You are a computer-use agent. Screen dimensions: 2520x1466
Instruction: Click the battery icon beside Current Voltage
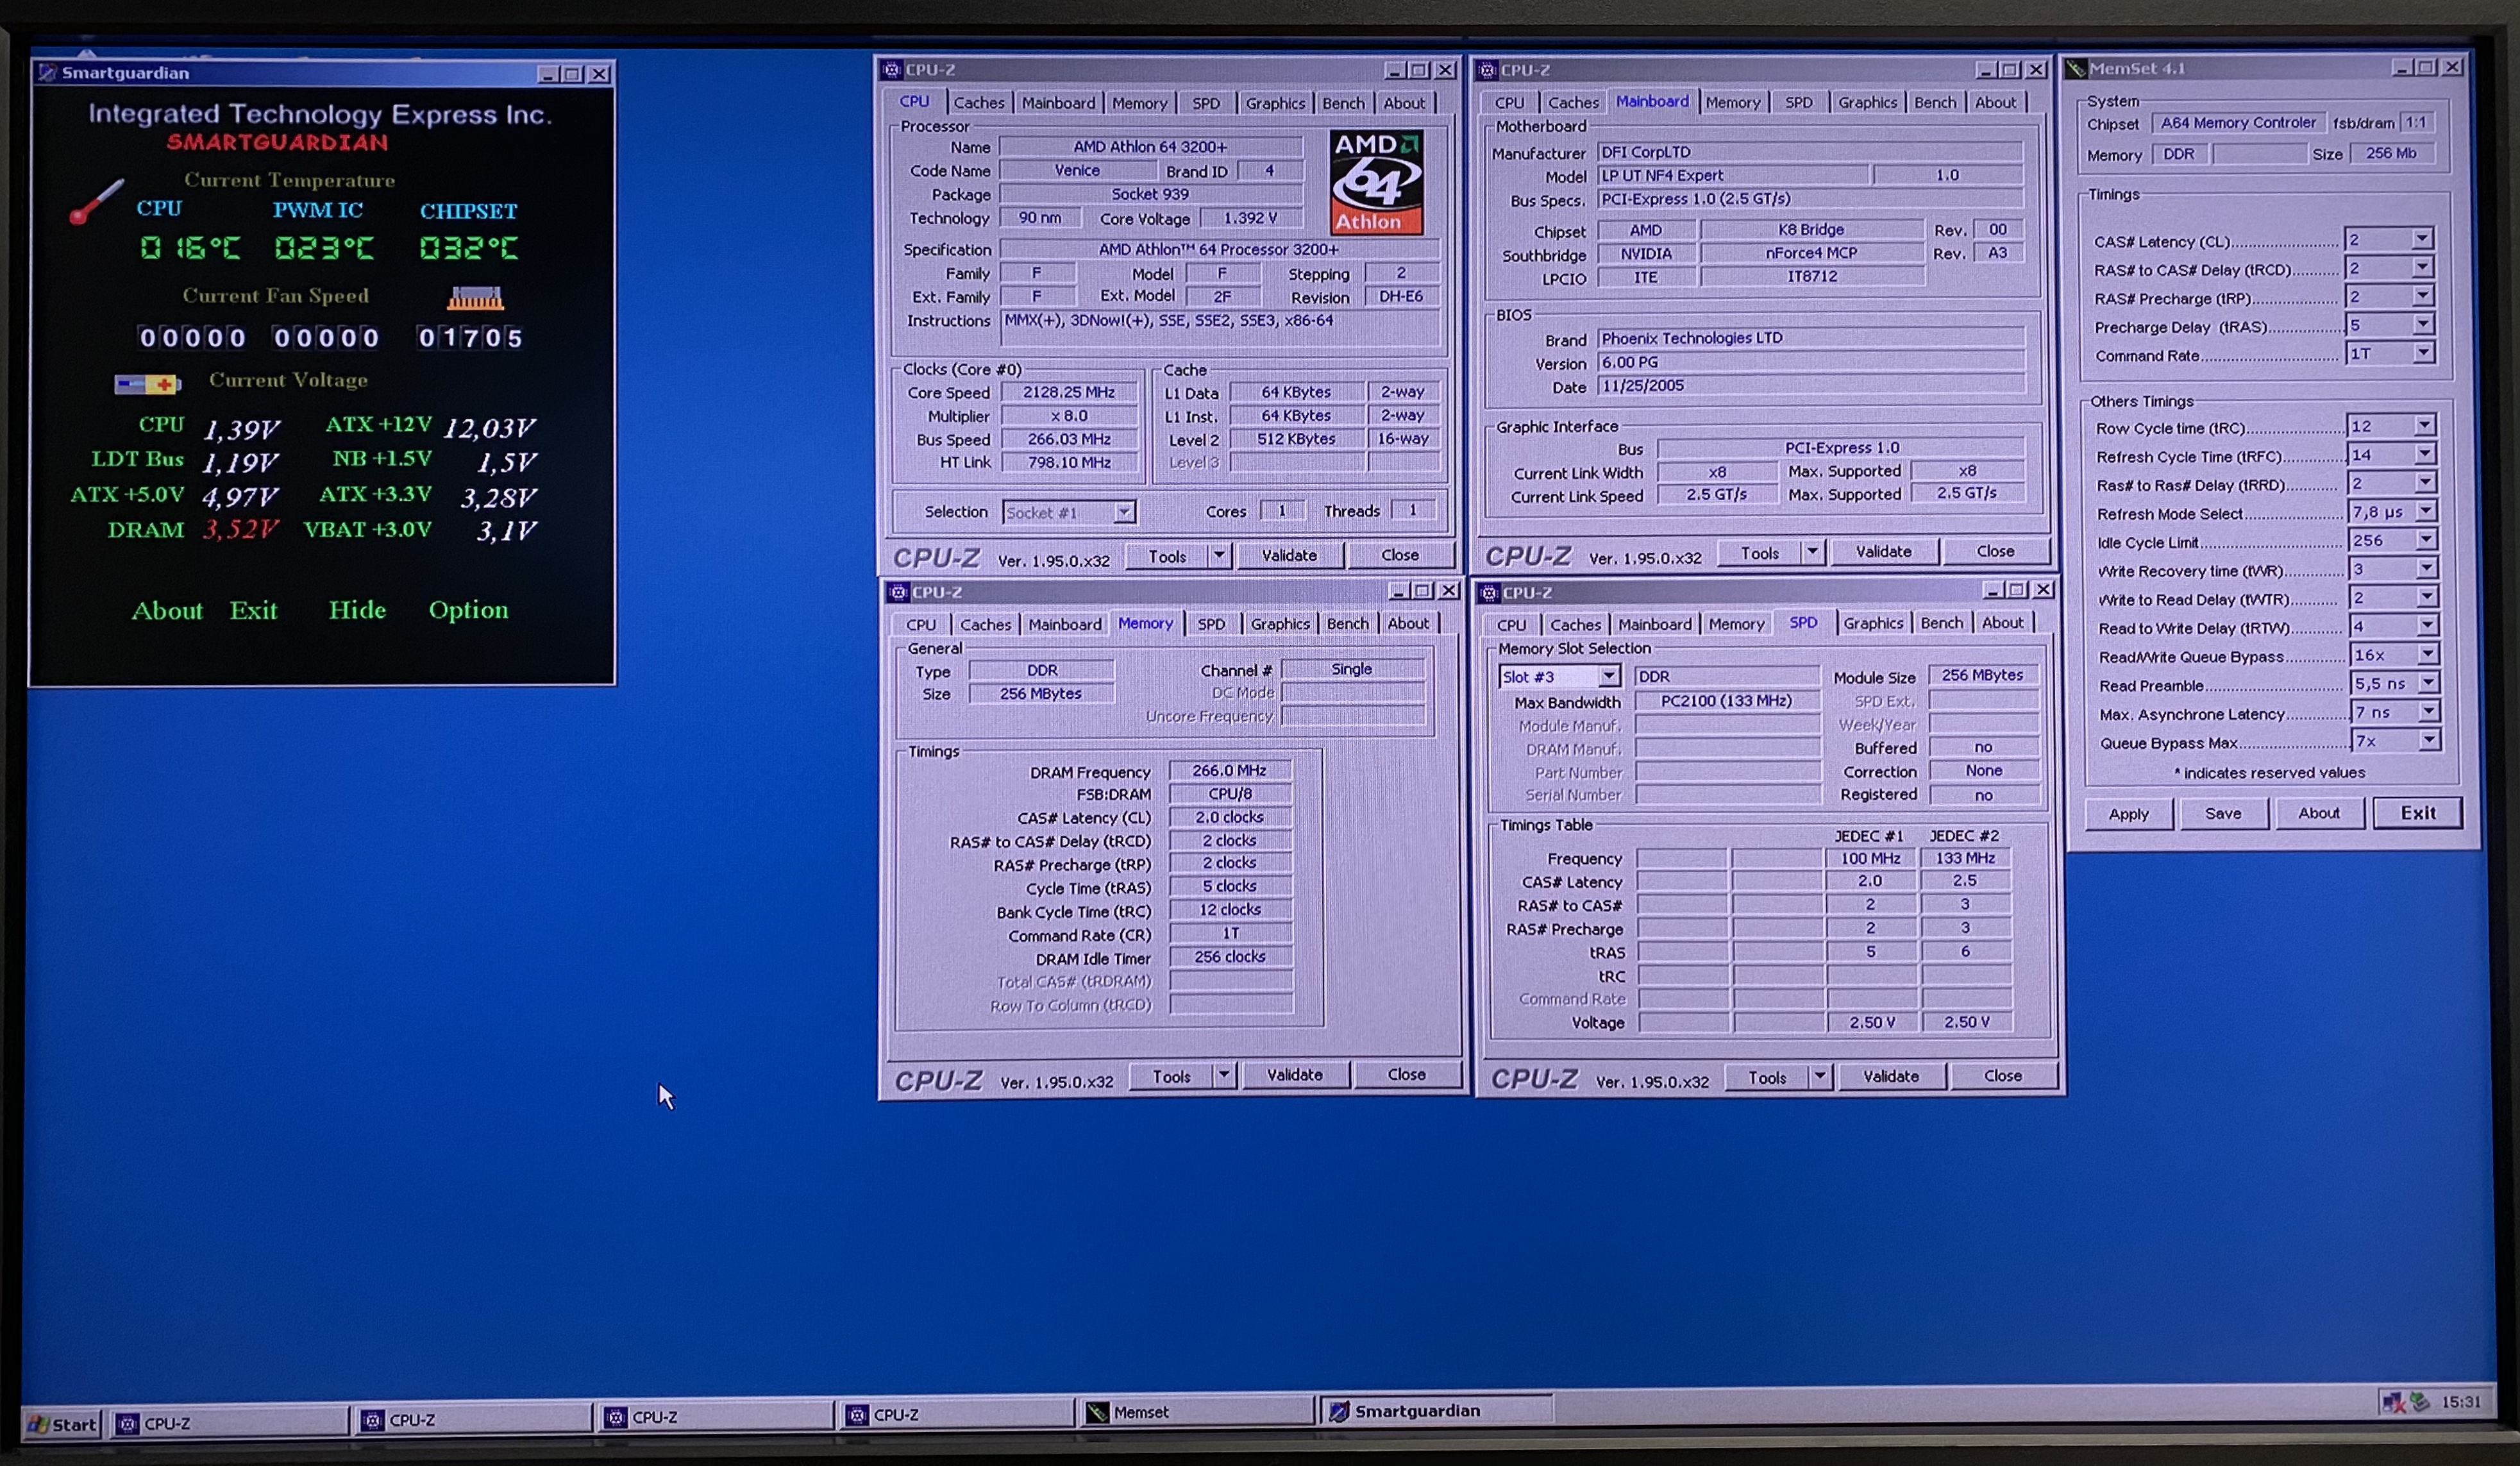tap(147, 384)
